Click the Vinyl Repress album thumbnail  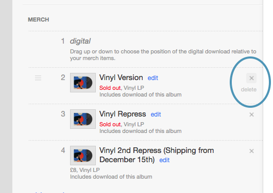click(x=83, y=119)
